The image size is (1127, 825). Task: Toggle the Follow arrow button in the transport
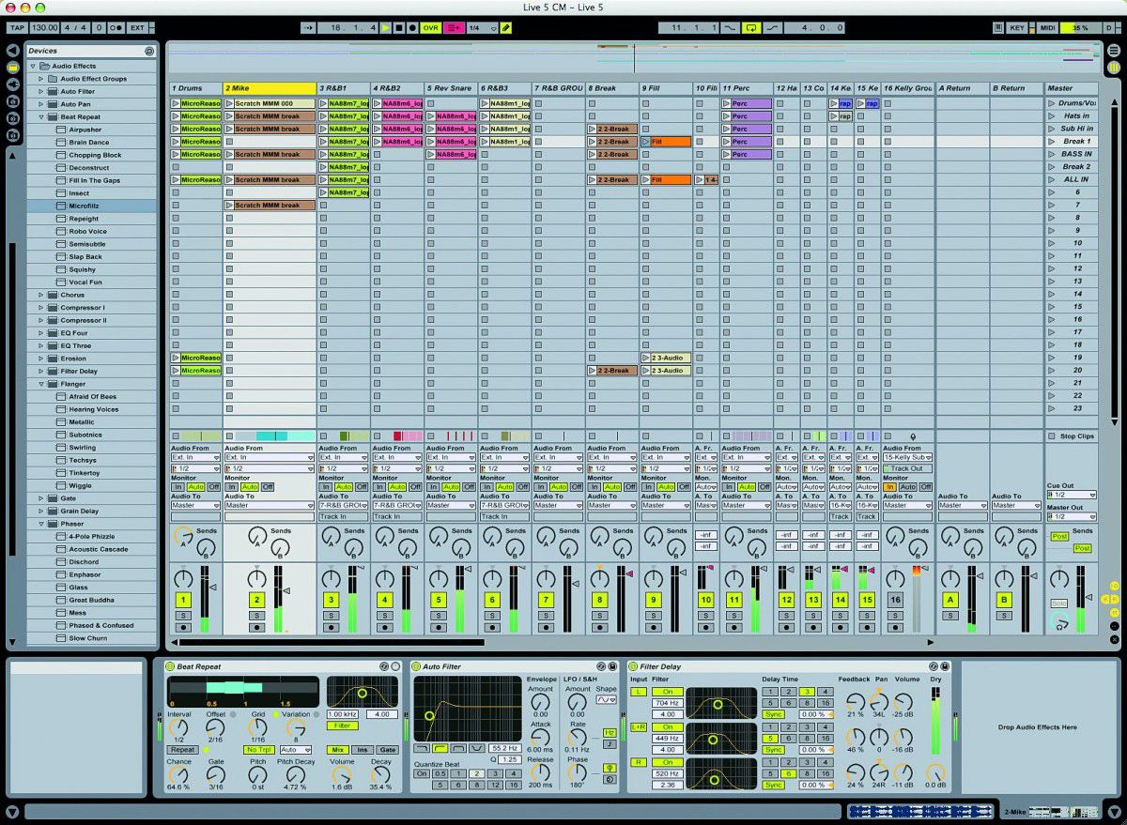coord(308,28)
